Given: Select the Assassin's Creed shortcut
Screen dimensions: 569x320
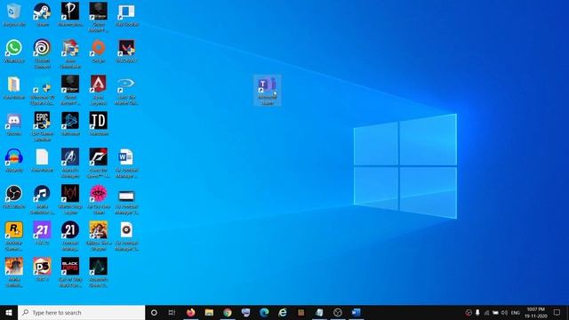Looking at the screenshot, I should coord(99,272).
